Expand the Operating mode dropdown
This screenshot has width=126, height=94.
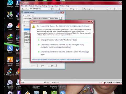(101, 9)
